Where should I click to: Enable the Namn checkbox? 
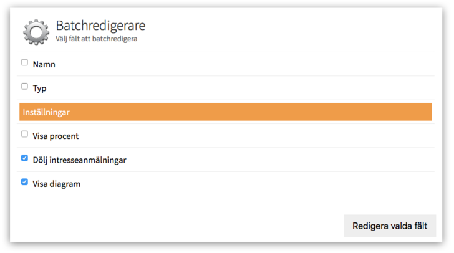click(x=24, y=62)
